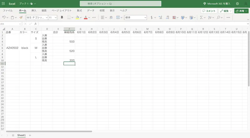Switch to the 挿入 tab
This screenshot has width=250, height=138.
click(x=34, y=11)
